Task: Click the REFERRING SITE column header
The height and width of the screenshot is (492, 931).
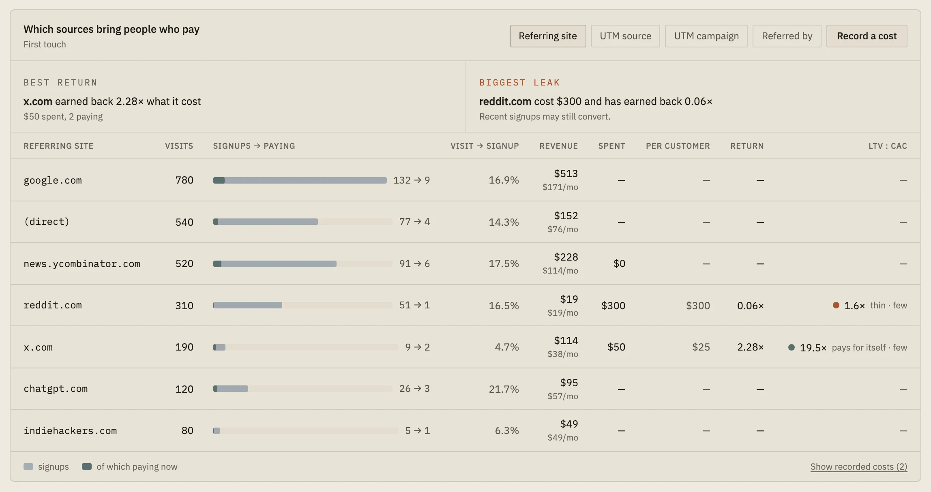Action: pos(58,146)
